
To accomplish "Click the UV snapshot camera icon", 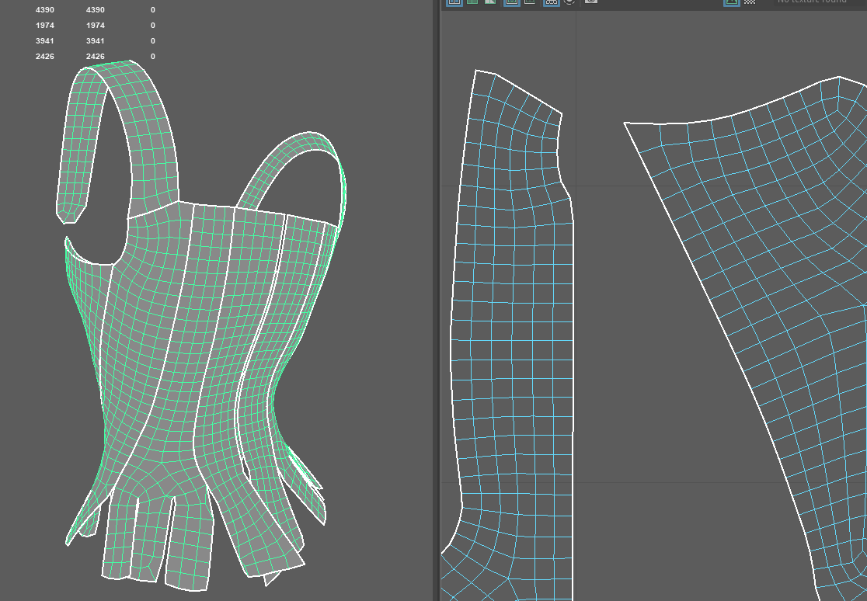I will click(591, 2).
